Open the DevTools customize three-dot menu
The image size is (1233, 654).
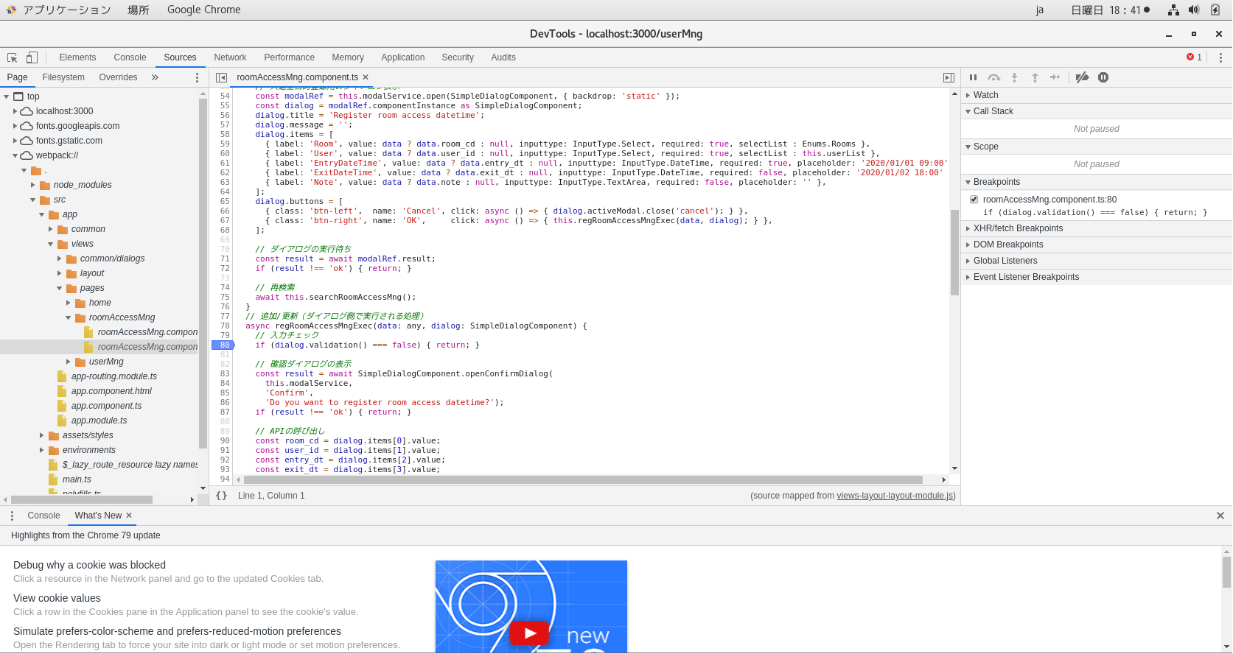coord(1220,57)
